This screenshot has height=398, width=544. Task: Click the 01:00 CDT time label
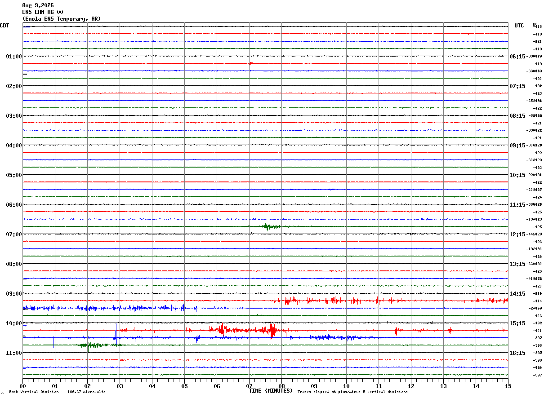tap(14, 57)
